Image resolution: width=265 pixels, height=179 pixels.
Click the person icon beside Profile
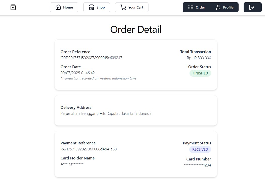218,7
